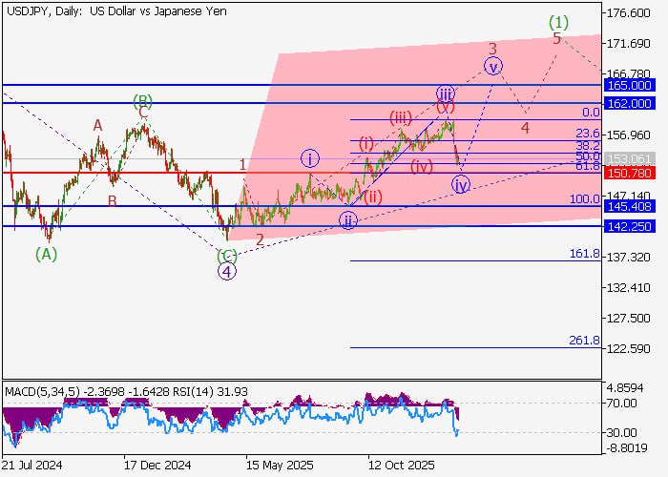Image resolution: width=668 pixels, height=477 pixels.
Task: Click the blue circled v wave marker
Action: point(493,67)
